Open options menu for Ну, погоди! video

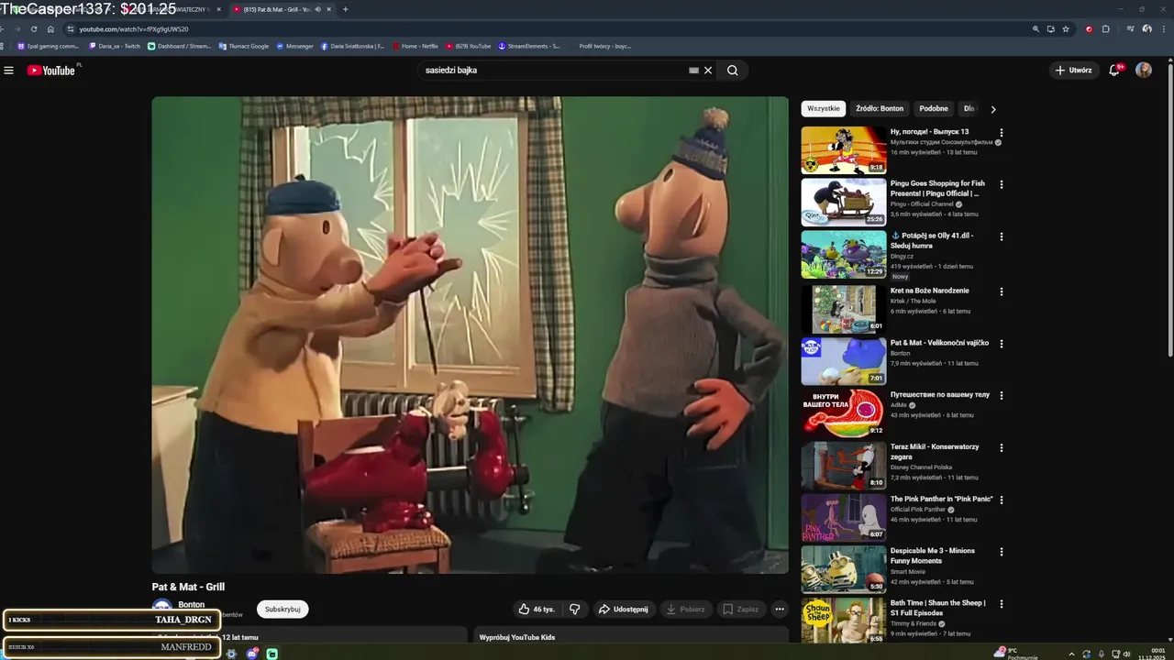click(x=1002, y=133)
